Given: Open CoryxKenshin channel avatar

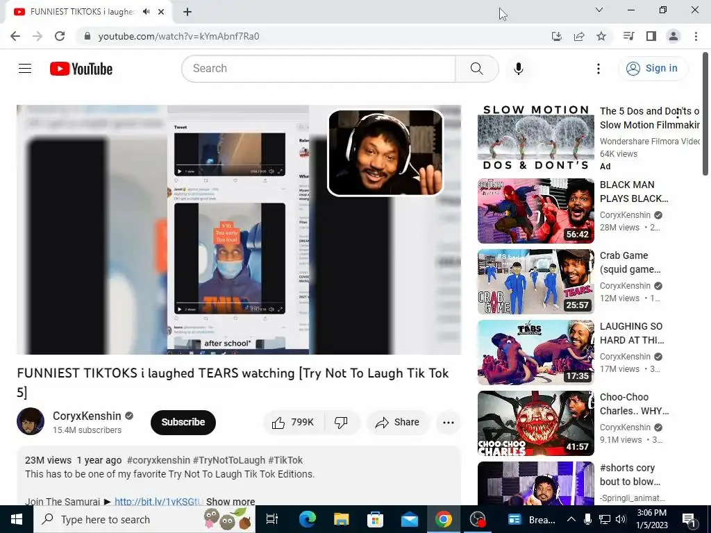Looking at the screenshot, I should (31, 421).
